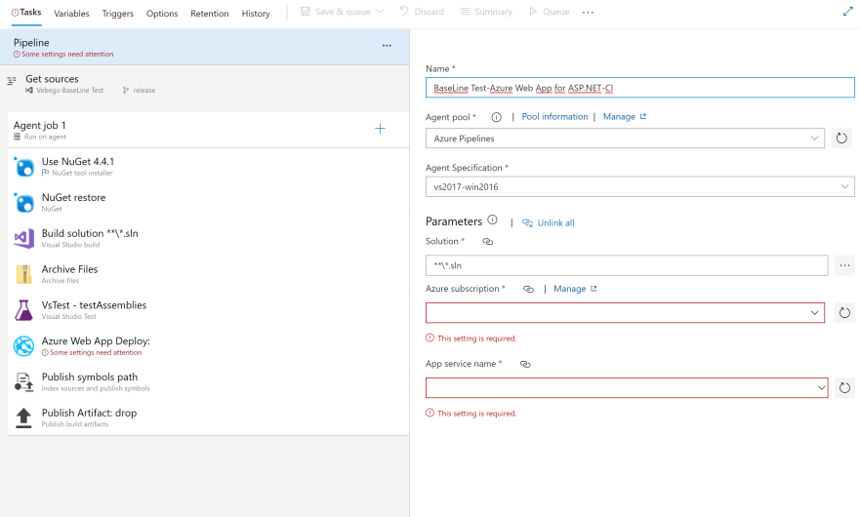Edit the Solution path field
859x517 pixels.
coord(627,265)
